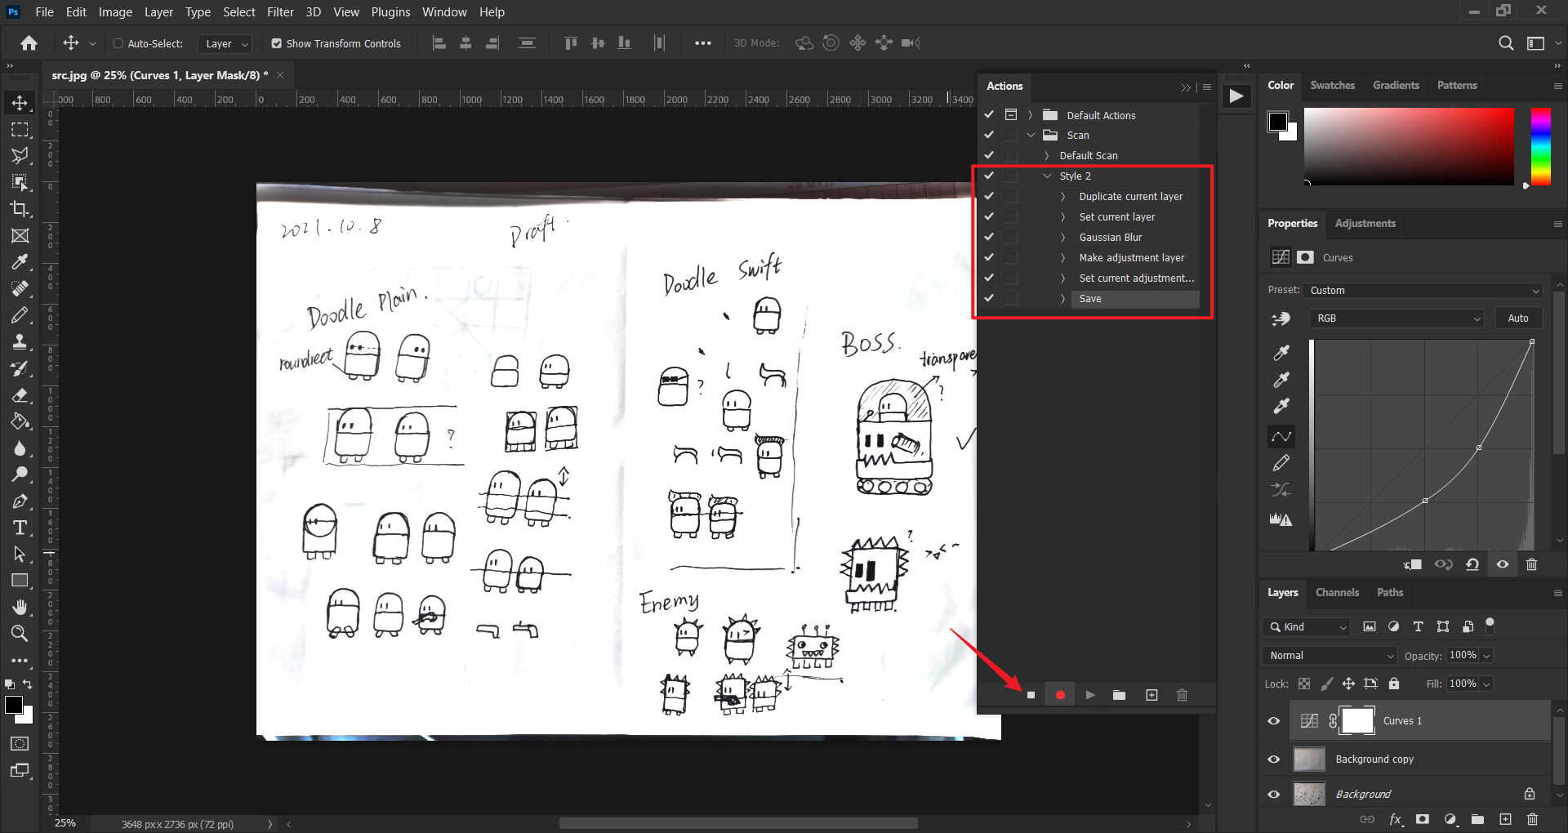Select the Horizontal Type tool

pyautogui.click(x=20, y=528)
